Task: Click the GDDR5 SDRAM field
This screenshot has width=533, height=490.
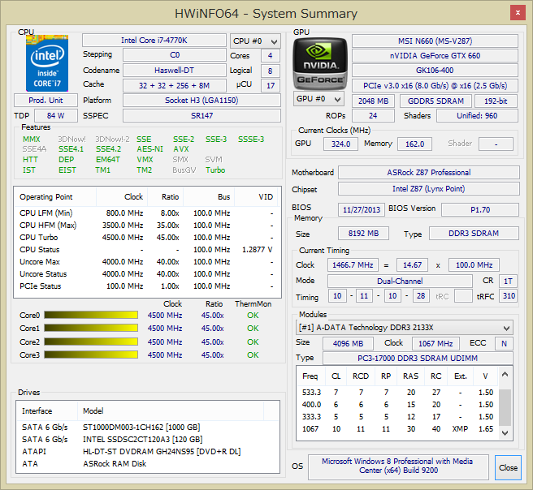Action: pyautogui.click(x=435, y=101)
